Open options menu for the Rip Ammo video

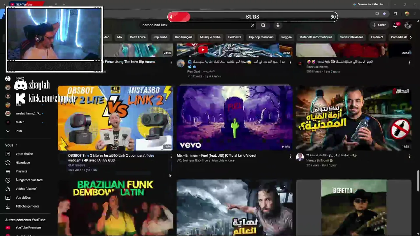[x=171, y=62]
